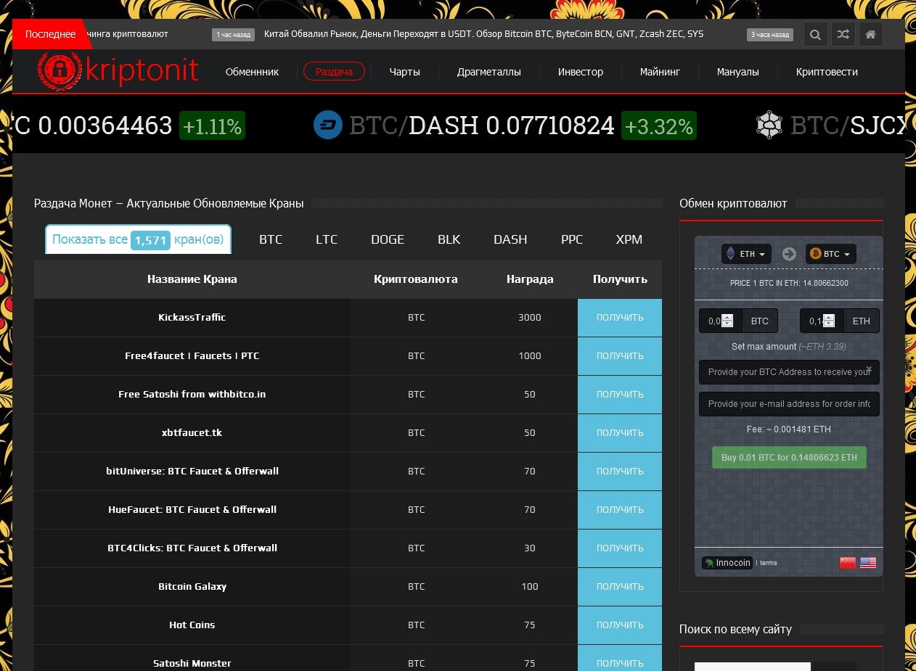The height and width of the screenshot is (671, 916).
Task: Select the DOGE faucet tab
Action: (388, 239)
